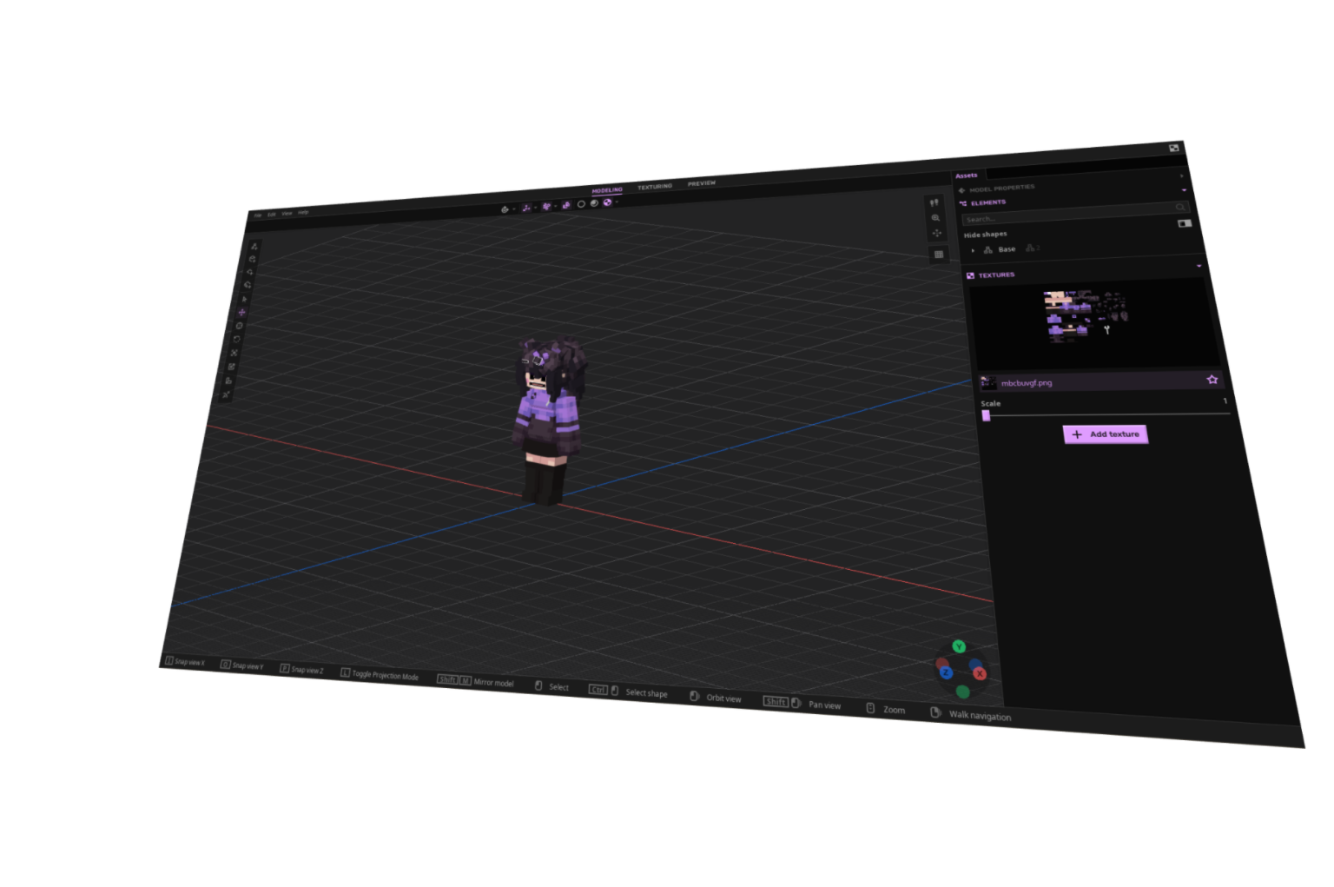
Task: Click the walk mode footprints icon
Action: (x=934, y=202)
